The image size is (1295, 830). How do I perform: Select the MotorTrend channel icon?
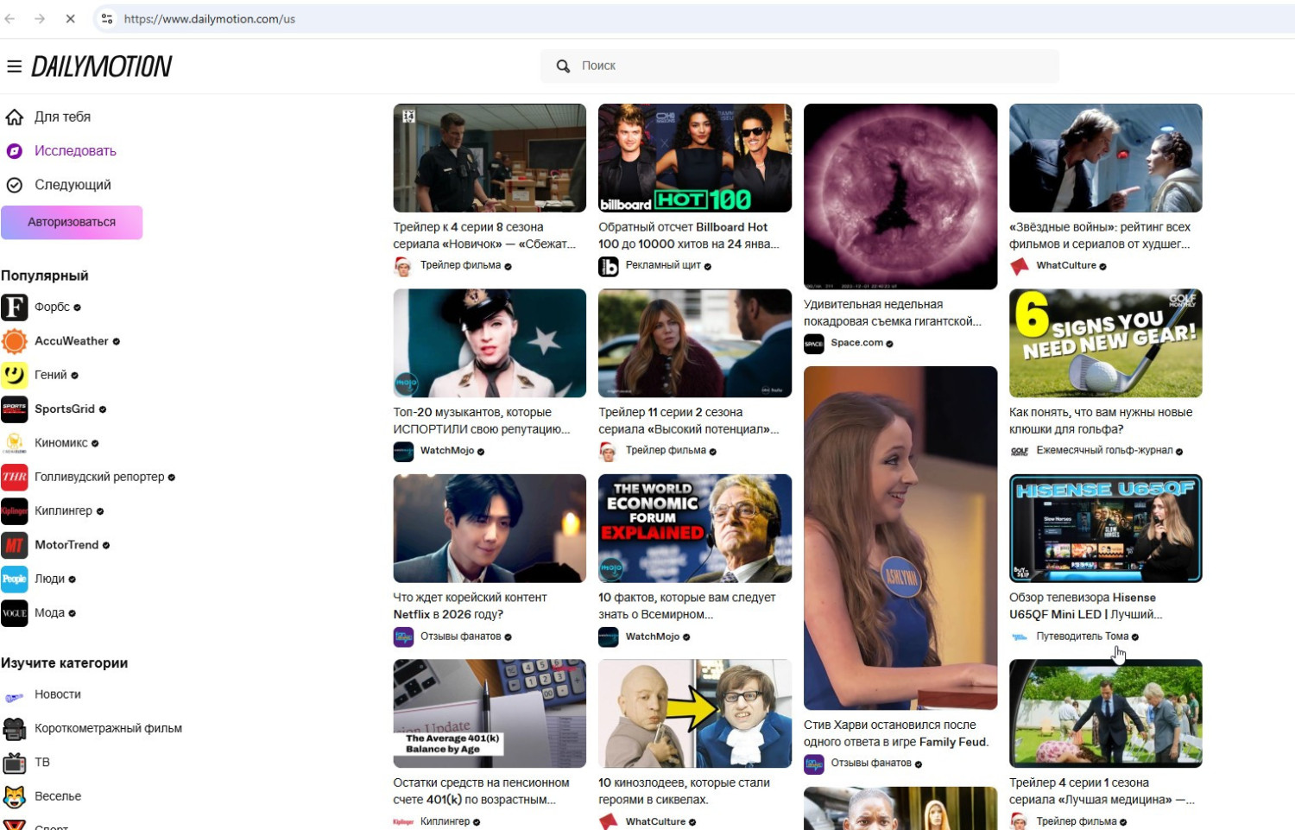(x=15, y=545)
